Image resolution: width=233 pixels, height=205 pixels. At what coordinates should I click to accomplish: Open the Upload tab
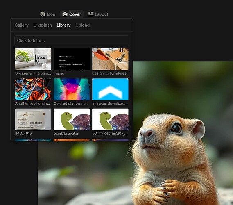pyautogui.click(x=82, y=25)
